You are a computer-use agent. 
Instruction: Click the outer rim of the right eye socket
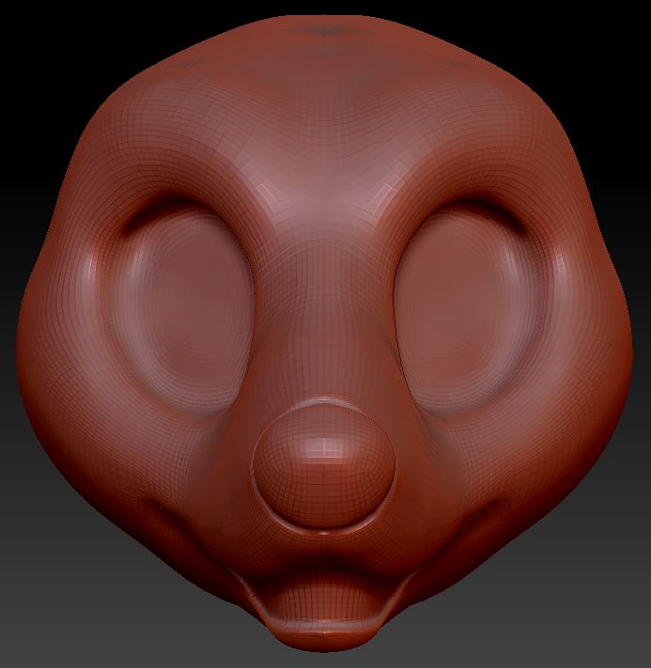tap(543, 301)
